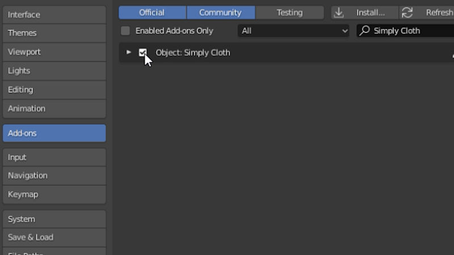The image size is (454, 255).
Task: Open the Editing preferences
Action: tap(54, 90)
